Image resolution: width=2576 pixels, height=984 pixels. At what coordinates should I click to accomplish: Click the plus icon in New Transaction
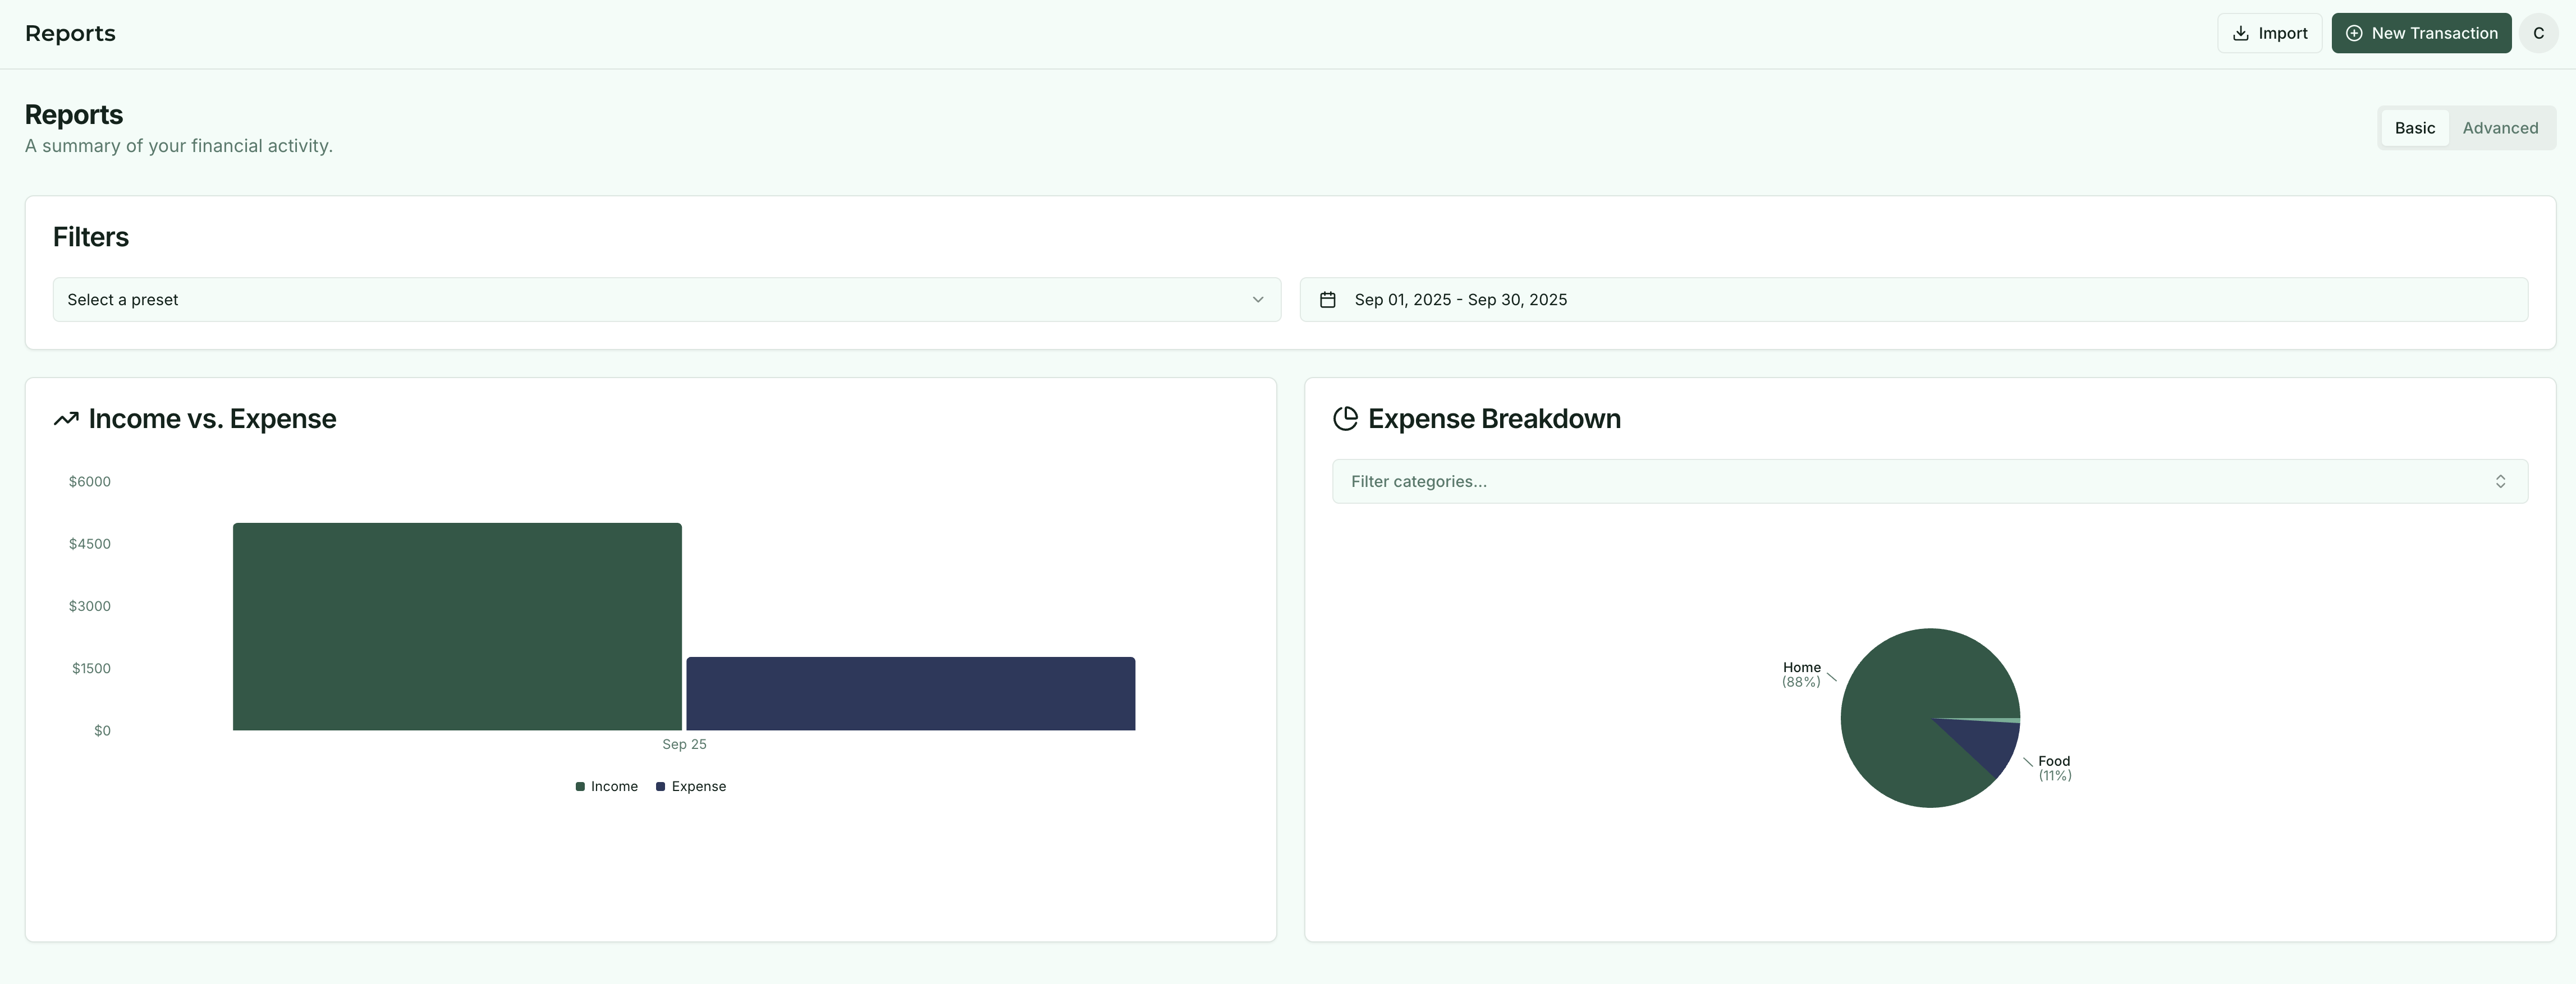pyautogui.click(x=2354, y=33)
